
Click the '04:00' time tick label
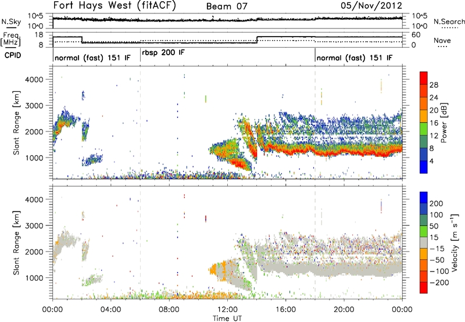coord(111,310)
